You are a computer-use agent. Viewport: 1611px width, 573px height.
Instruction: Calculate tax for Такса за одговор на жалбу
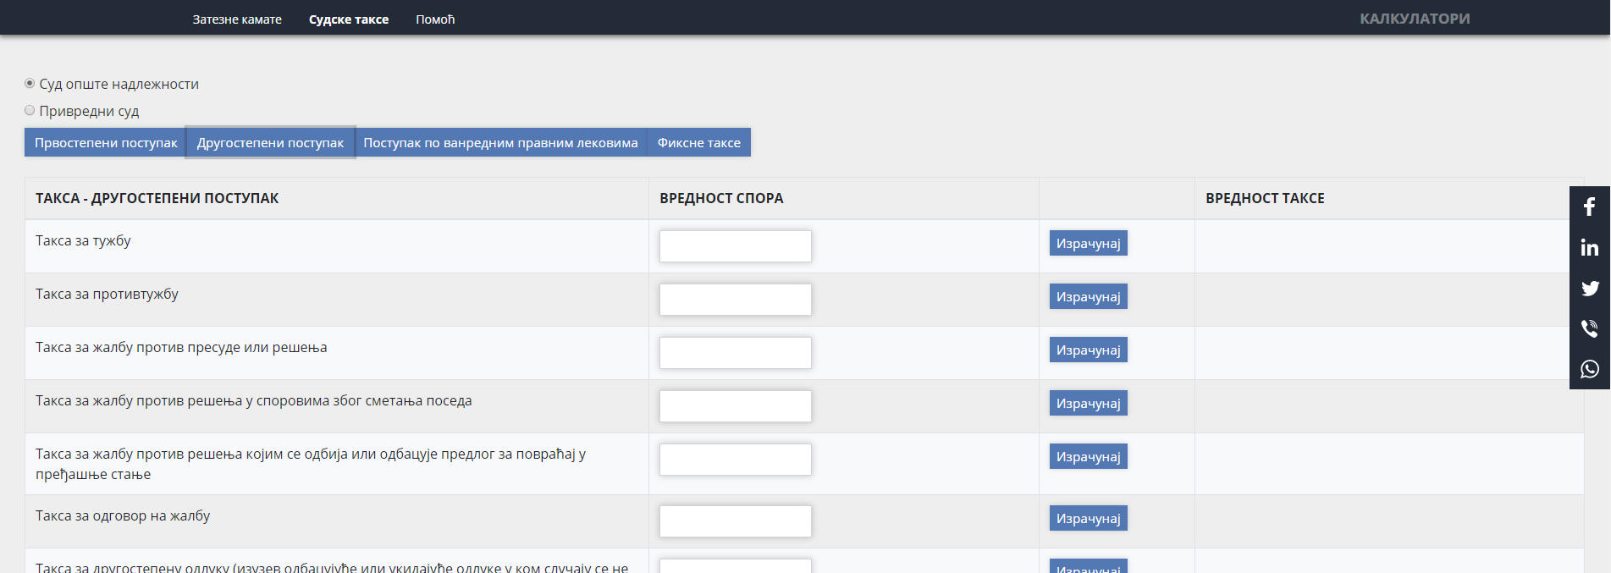[1088, 518]
